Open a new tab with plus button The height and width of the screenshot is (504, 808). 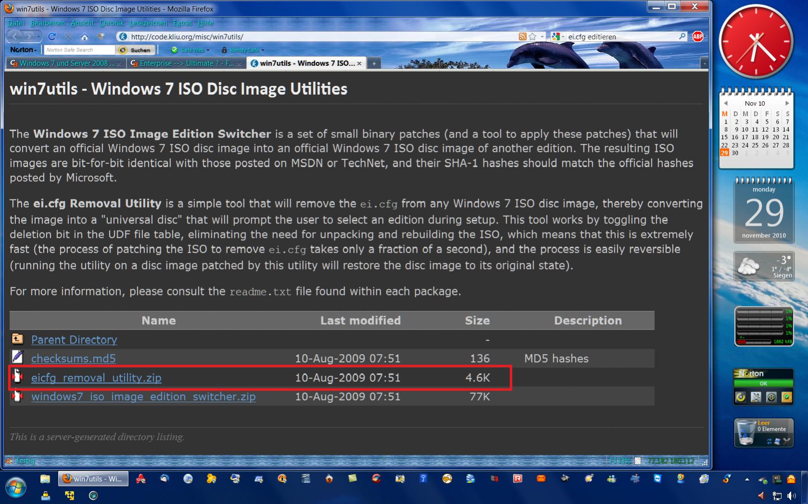click(374, 63)
